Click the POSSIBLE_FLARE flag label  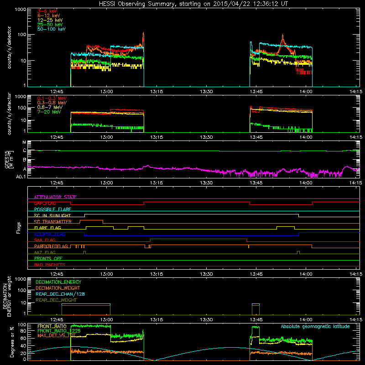pos(52,209)
